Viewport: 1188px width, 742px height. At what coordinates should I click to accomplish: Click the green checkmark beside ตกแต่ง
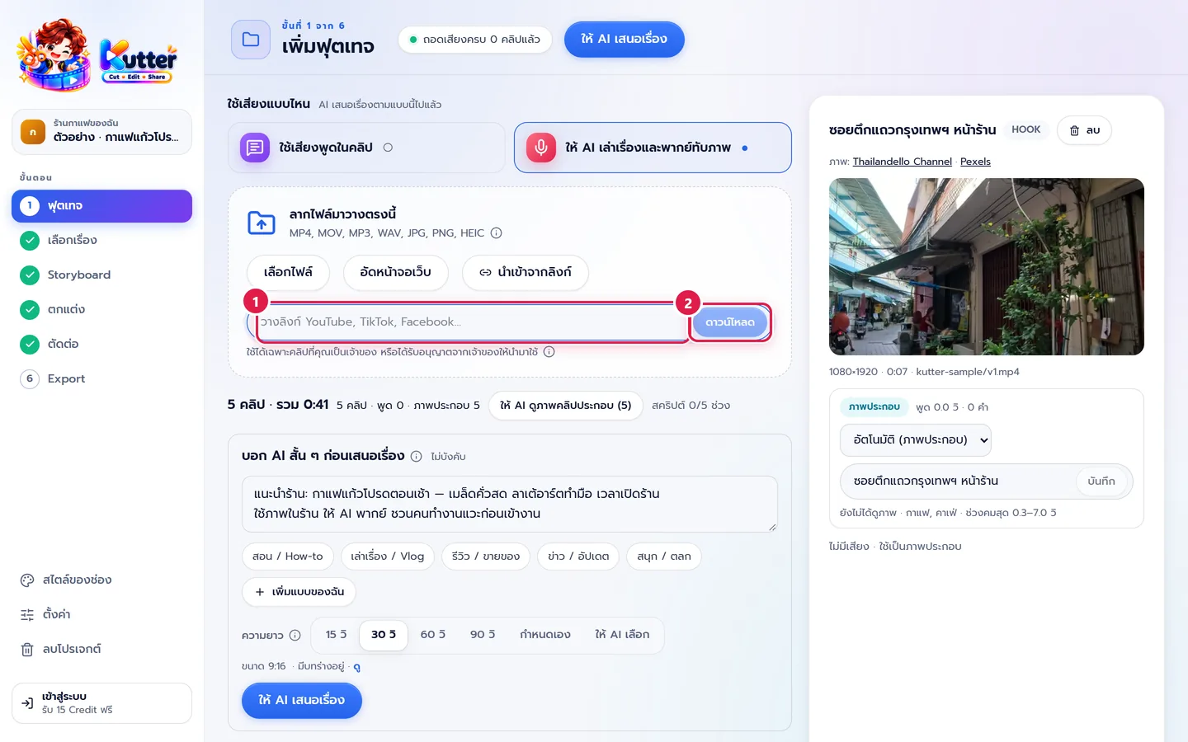click(30, 310)
